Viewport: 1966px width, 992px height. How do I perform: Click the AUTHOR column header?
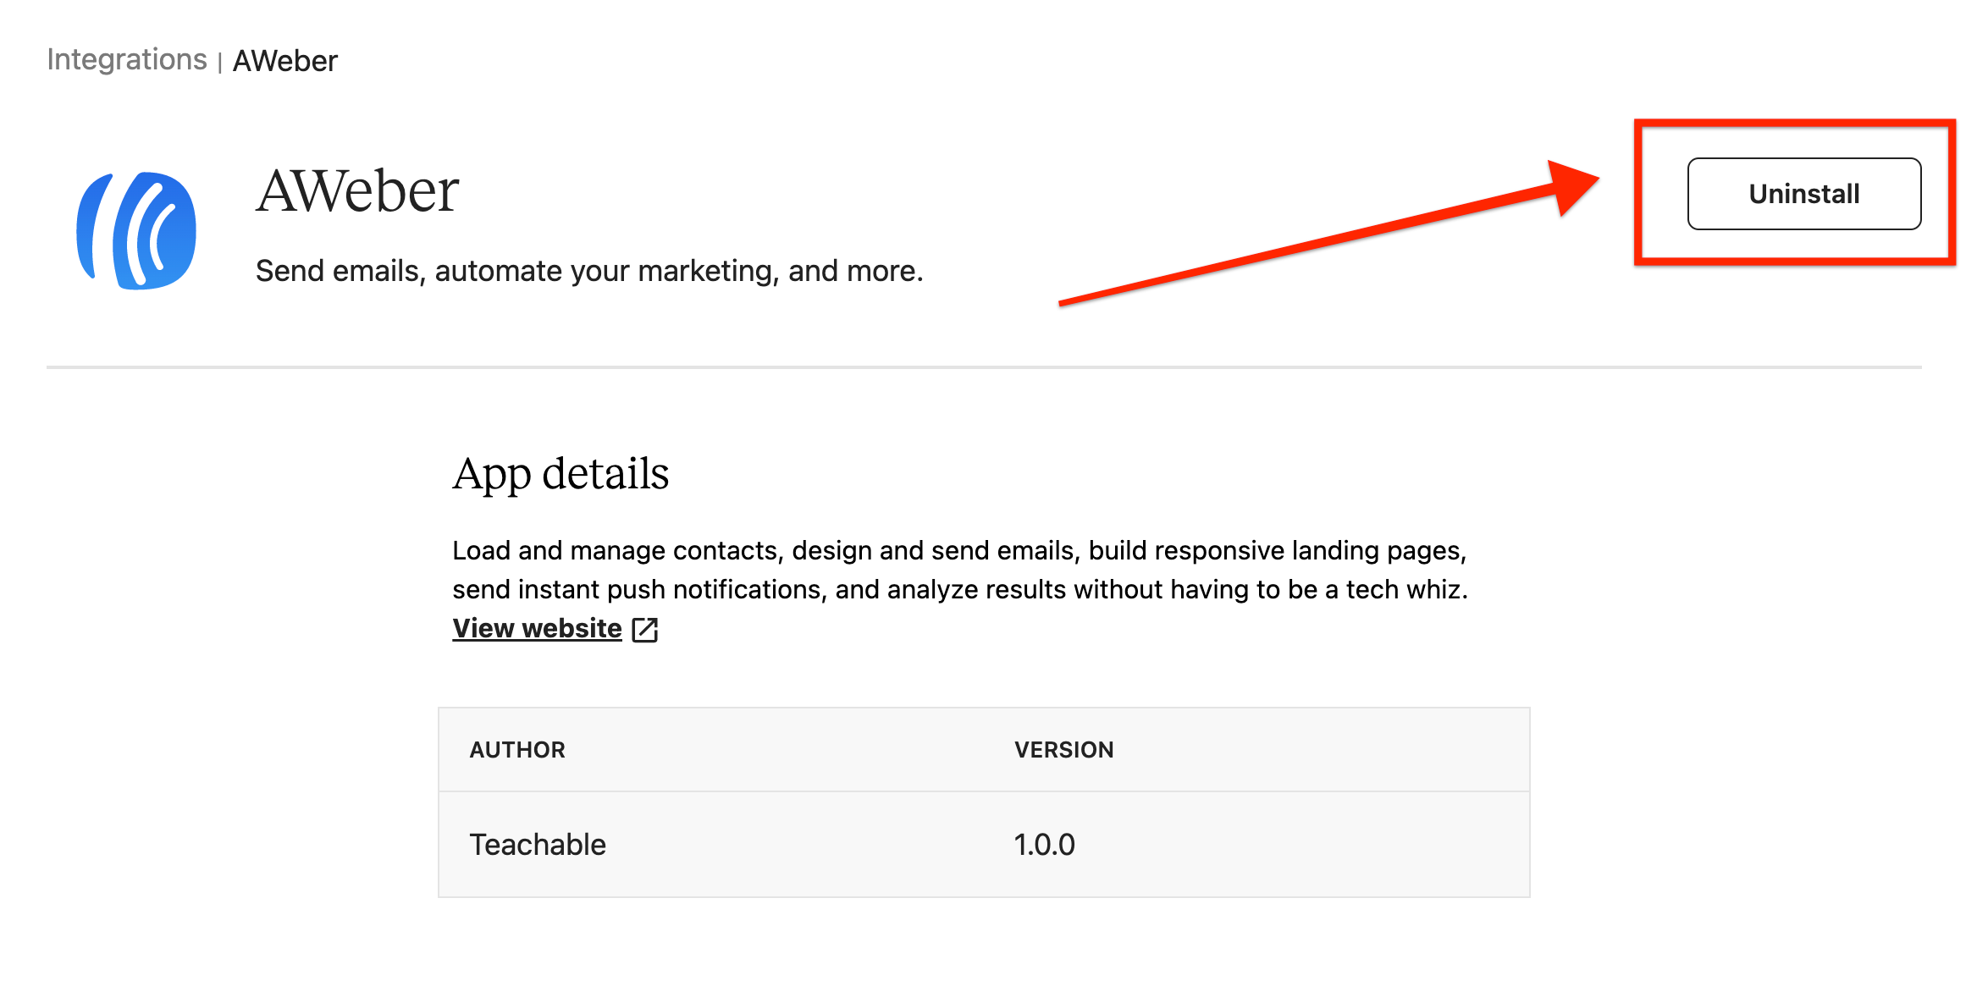click(x=517, y=750)
